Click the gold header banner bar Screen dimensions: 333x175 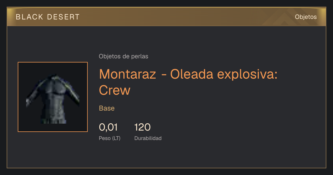point(167,17)
